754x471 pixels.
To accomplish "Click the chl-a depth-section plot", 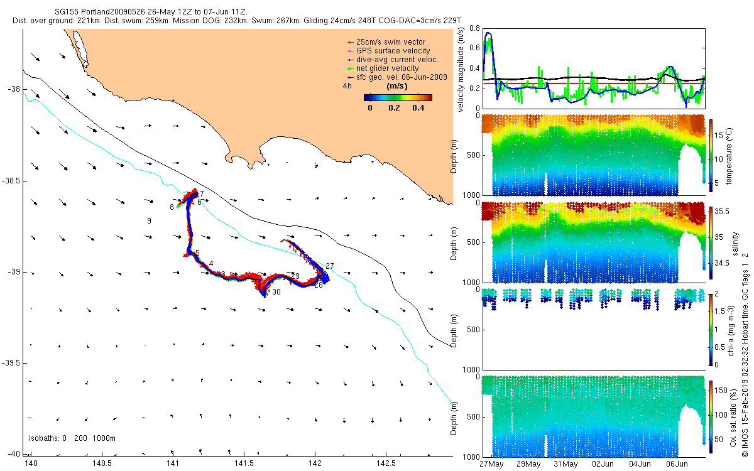I will point(593,328).
